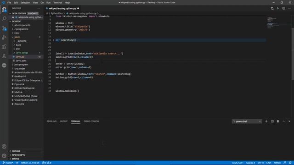This screenshot has height=165, width=294.
Task: Change indentation via Spaces: 4
Action: coord(250,163)
